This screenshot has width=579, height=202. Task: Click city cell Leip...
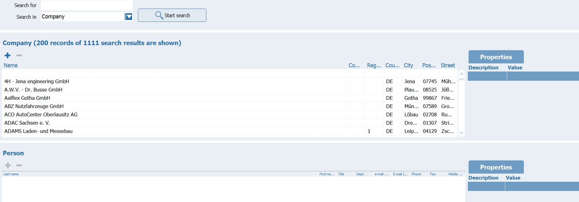point(411,131)
